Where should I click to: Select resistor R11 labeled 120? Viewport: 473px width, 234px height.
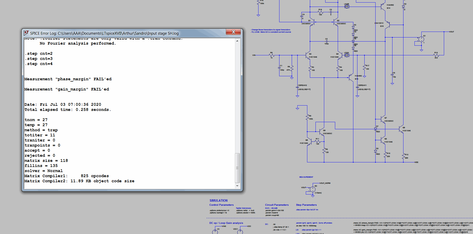[317, 141]
